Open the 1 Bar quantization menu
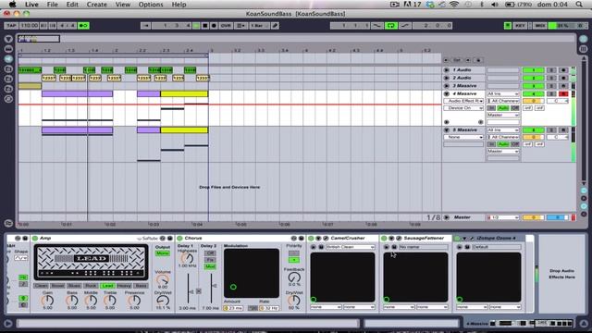 (x=259, y=26)
